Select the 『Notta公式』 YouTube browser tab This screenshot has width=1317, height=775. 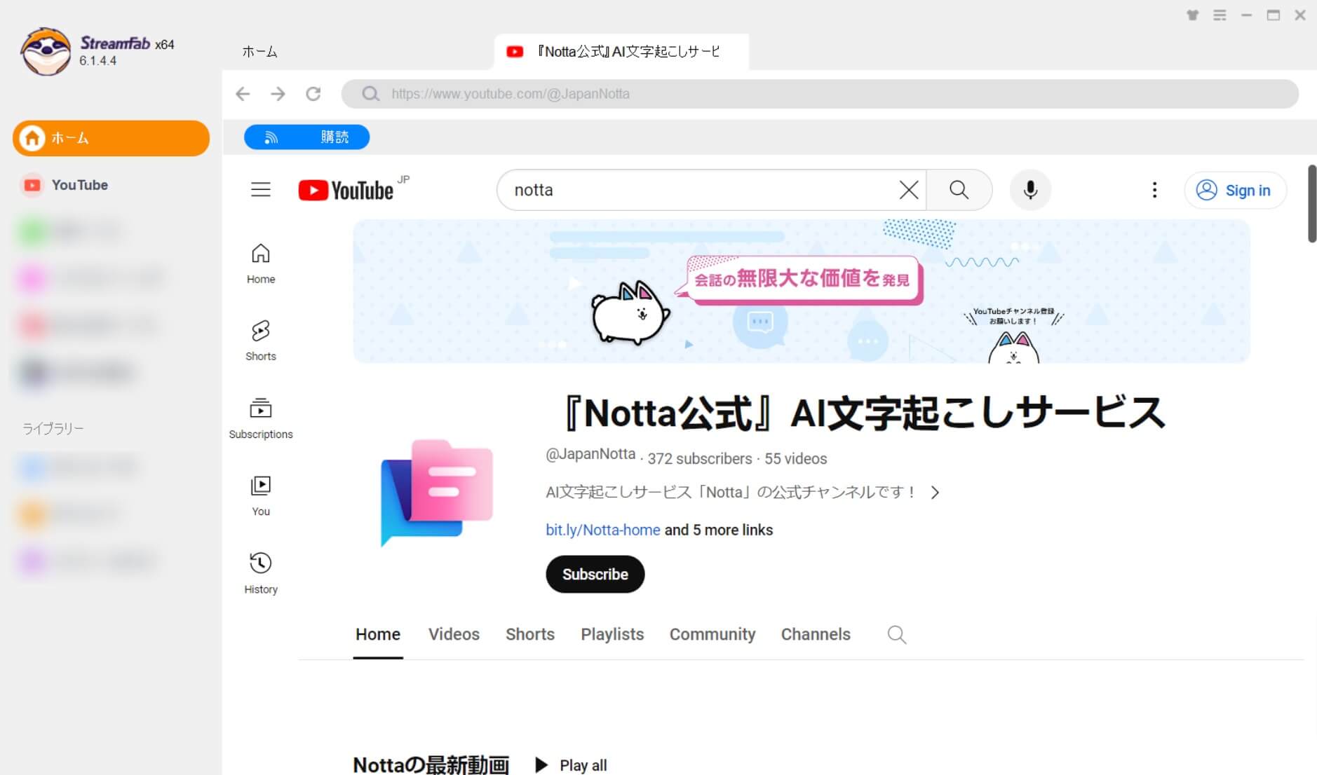[x=621, y=52]
